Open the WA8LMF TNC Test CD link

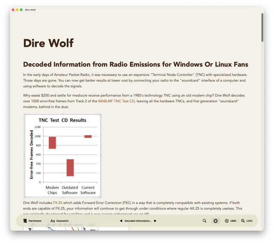[x=116, y=101]
